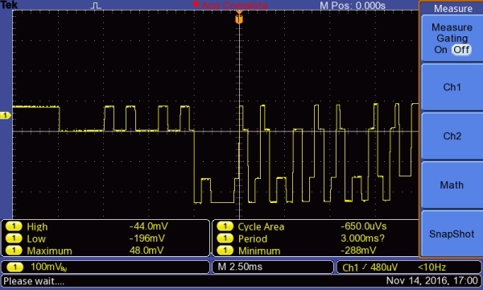483x290 pixels.
Task: Click the Please wait.... status message
Action: point(34,281)
